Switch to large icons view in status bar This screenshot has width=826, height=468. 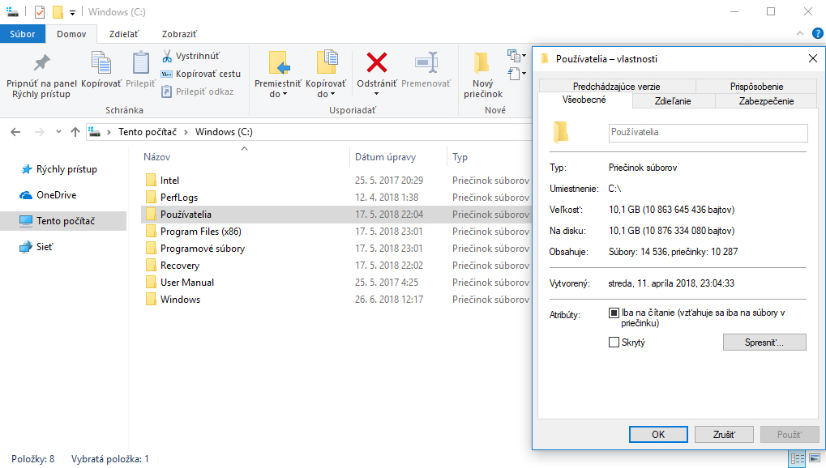815,458
